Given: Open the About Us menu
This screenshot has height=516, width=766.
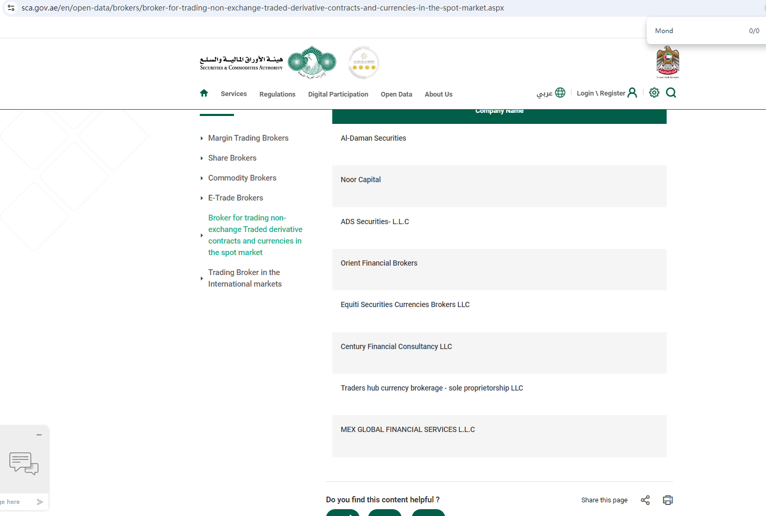Looking at the screenshot, I should pos(438,94).
